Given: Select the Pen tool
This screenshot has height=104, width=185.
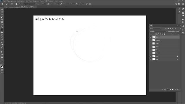Looking at the screenshot, I should [2, 47].
